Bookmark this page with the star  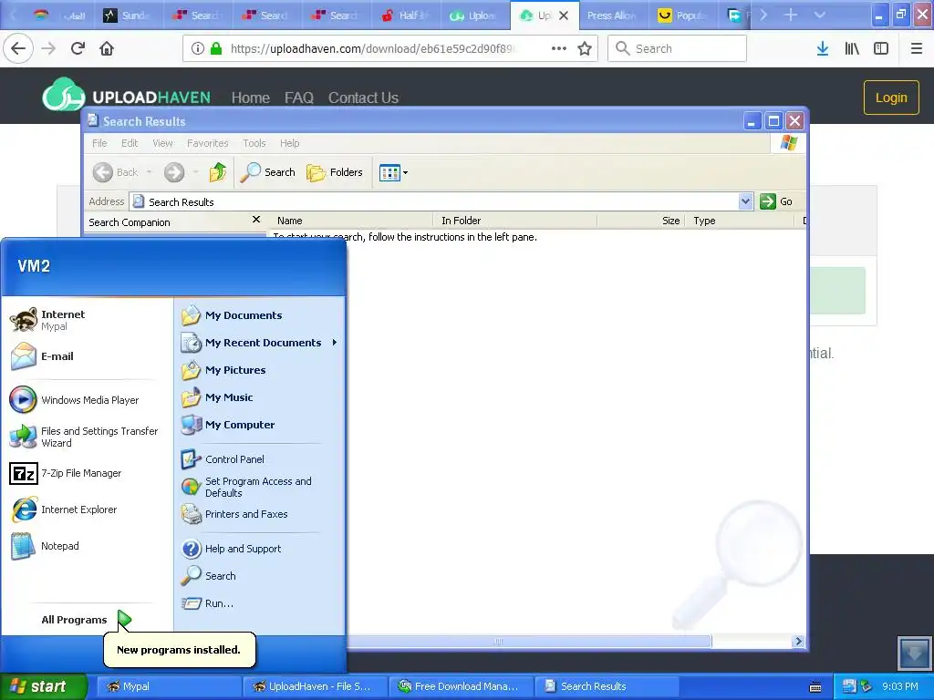[x=585, y=49]
